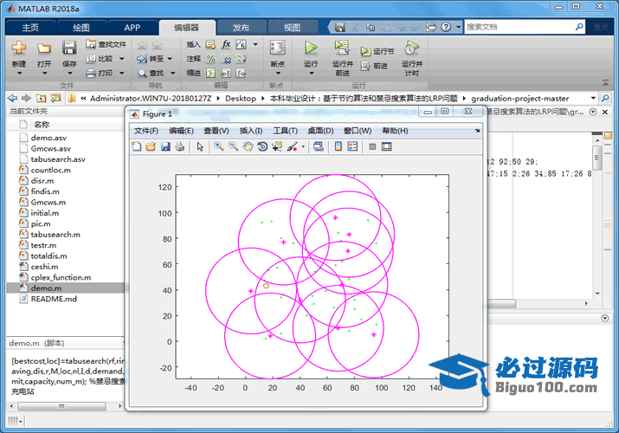Click the comment percent icon
This screenshot has height=433, width=619.
coord(211,59)
